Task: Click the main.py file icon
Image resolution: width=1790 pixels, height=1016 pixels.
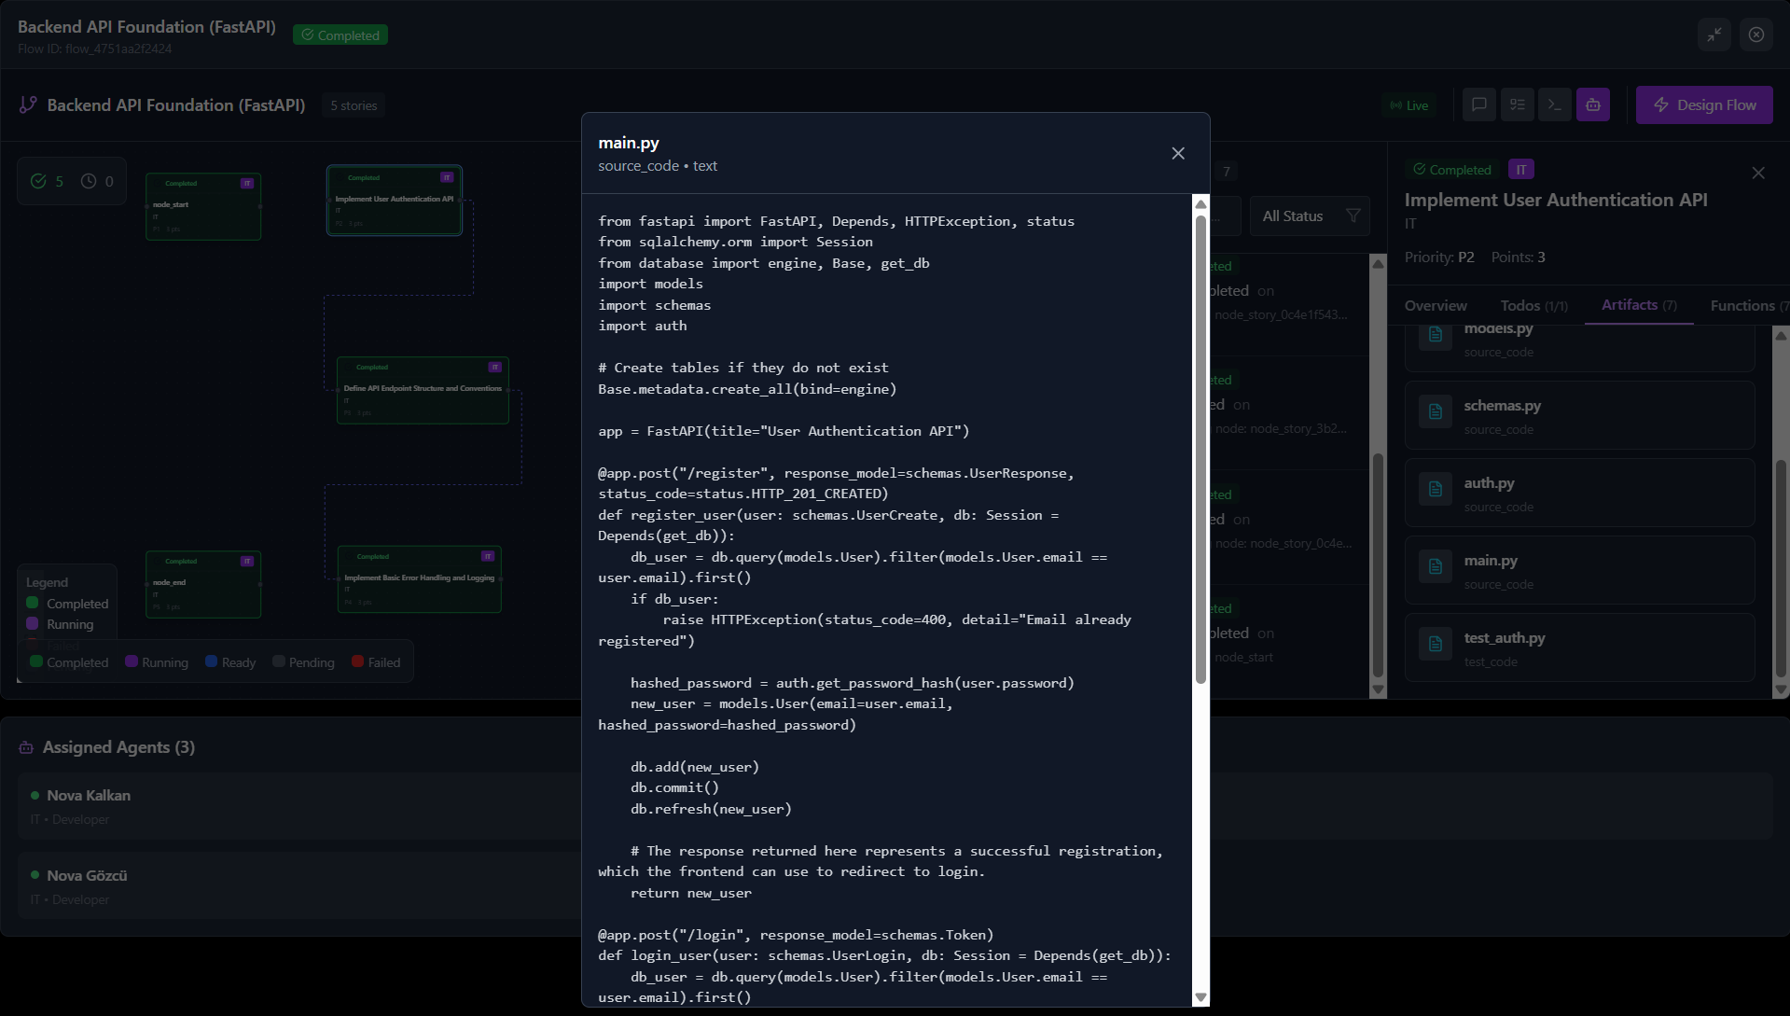Action: pos(1436,566)
